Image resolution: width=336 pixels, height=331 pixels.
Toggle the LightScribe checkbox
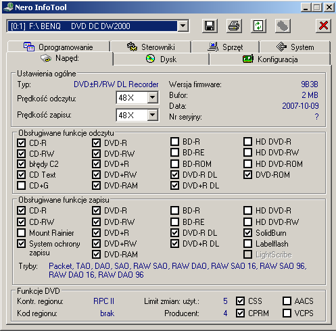point(247,255)
